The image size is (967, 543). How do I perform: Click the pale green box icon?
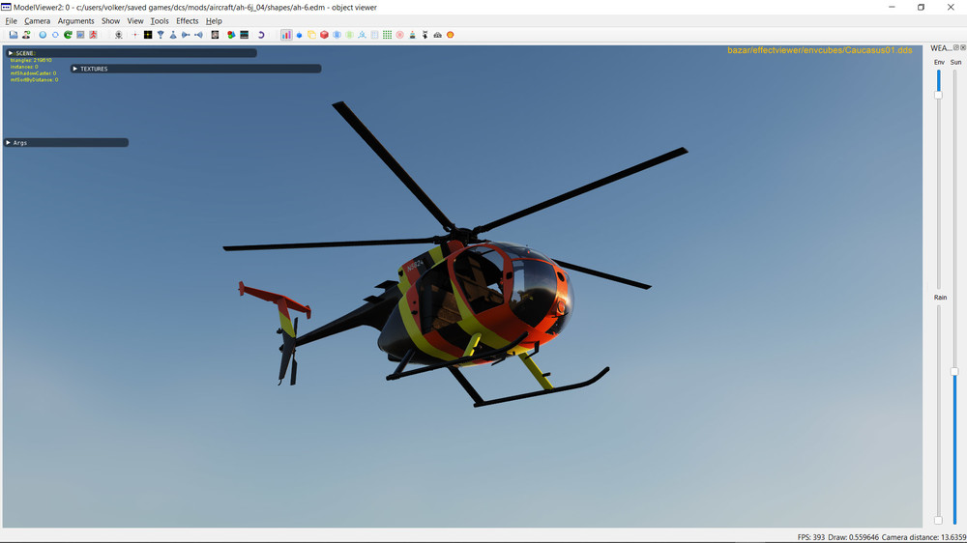pos(349,35)
